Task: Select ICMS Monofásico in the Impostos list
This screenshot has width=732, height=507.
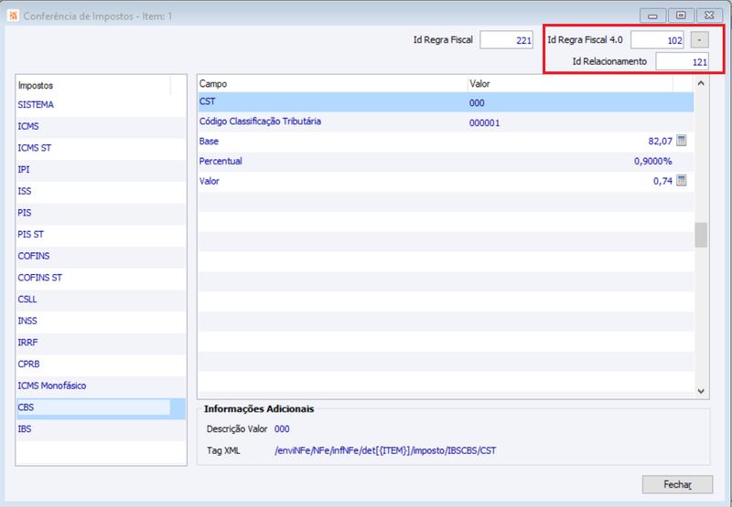Action: pos(101,386)
